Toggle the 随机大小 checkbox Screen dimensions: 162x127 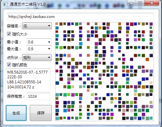(9, 34)
